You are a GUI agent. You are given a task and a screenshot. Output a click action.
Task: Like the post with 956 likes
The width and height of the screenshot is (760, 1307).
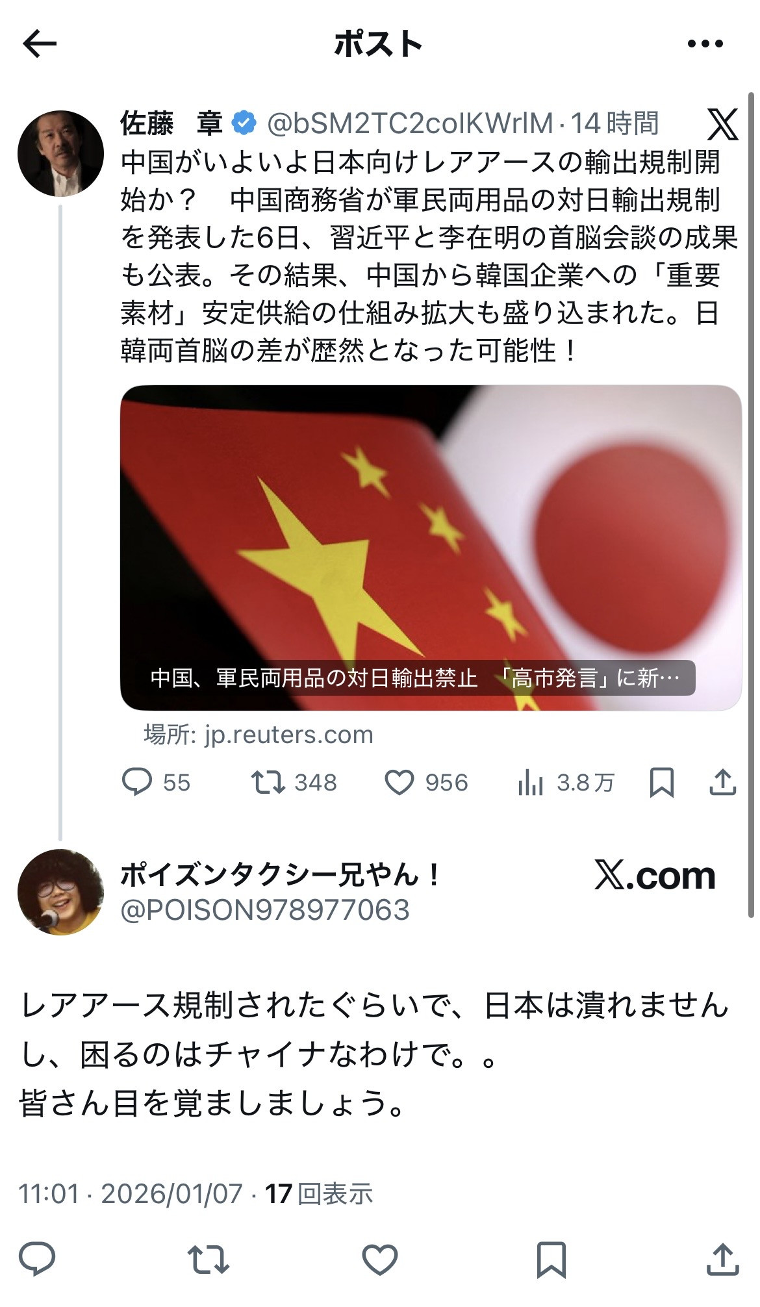[426, 782]
